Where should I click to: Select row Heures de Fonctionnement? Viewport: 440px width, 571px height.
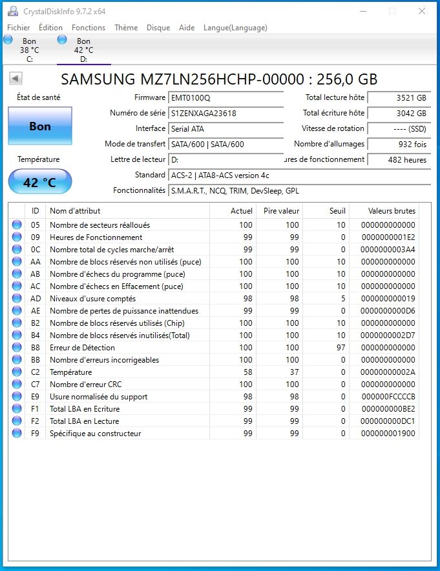[x=214, y=237]
